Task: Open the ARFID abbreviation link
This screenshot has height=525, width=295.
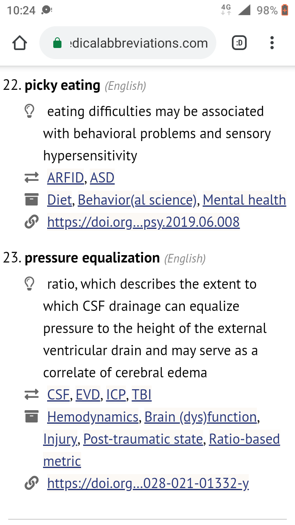Action: (66, 178)
